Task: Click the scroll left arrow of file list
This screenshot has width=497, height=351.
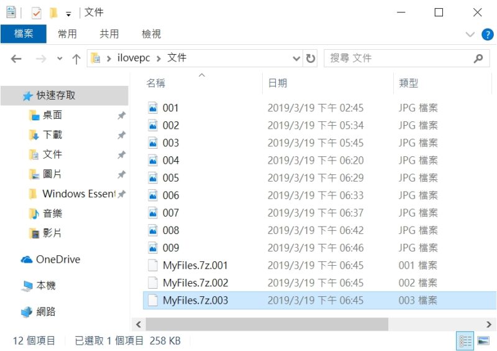Action: click(138, 324)
